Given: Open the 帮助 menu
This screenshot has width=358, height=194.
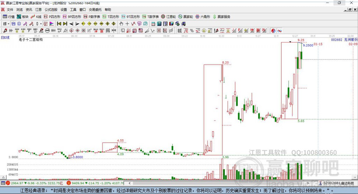Looking at the screenshot, I should 108,9.
